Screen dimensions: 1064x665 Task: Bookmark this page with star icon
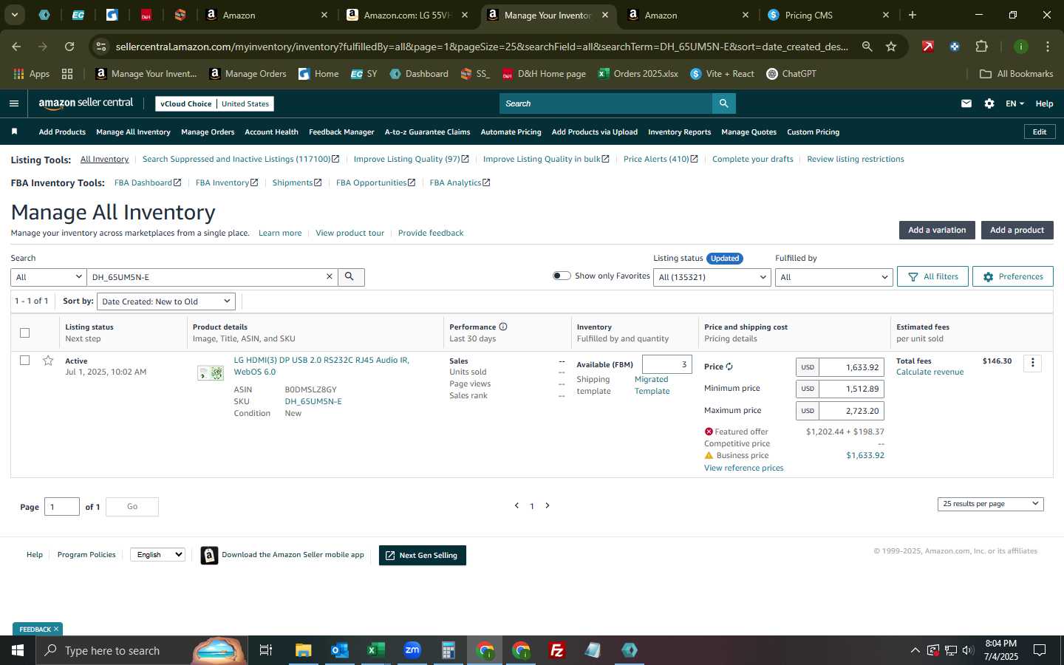[891, 47]
